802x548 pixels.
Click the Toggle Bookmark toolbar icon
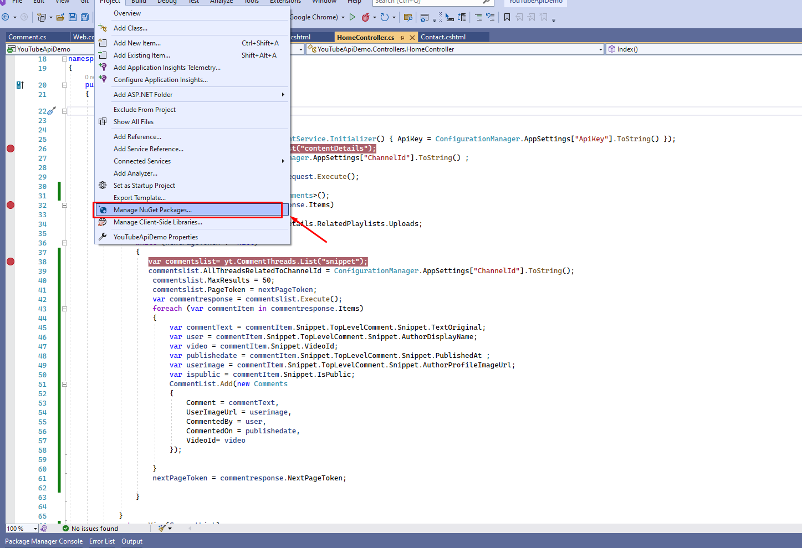pyautogui.click(x=507, y=17)
